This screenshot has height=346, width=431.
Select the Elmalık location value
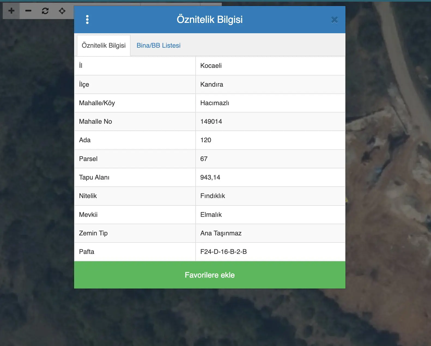click(270, 215)
